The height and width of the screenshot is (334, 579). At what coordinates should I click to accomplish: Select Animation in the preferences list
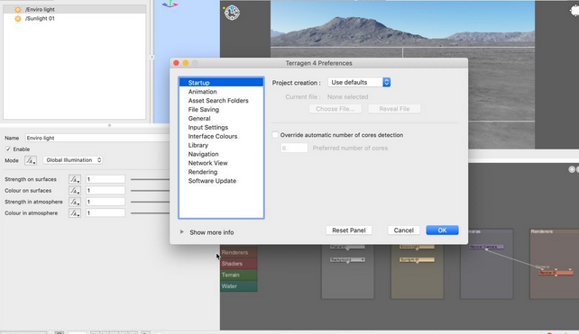pos(221,92)
